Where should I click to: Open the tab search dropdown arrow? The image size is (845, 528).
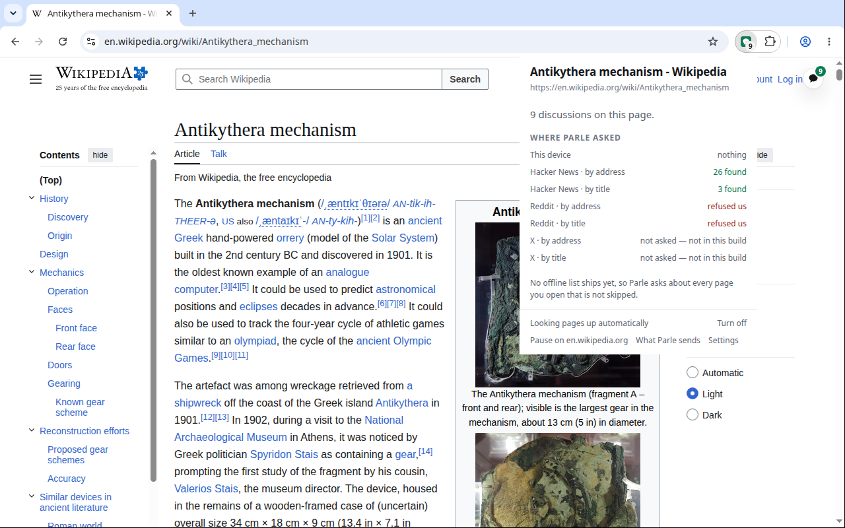(13, 13)
